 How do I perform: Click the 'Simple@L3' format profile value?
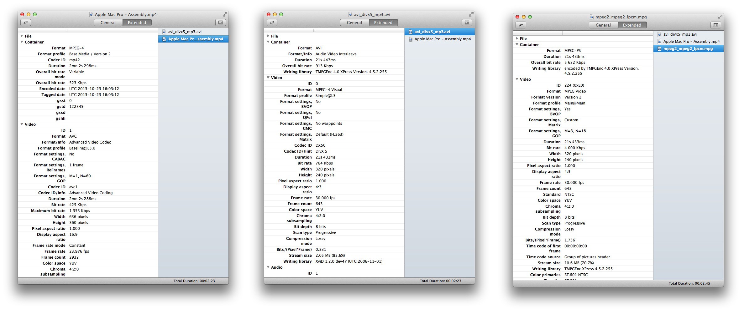click(x=325, y=96)
